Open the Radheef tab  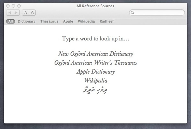click(x=107, y=21)
